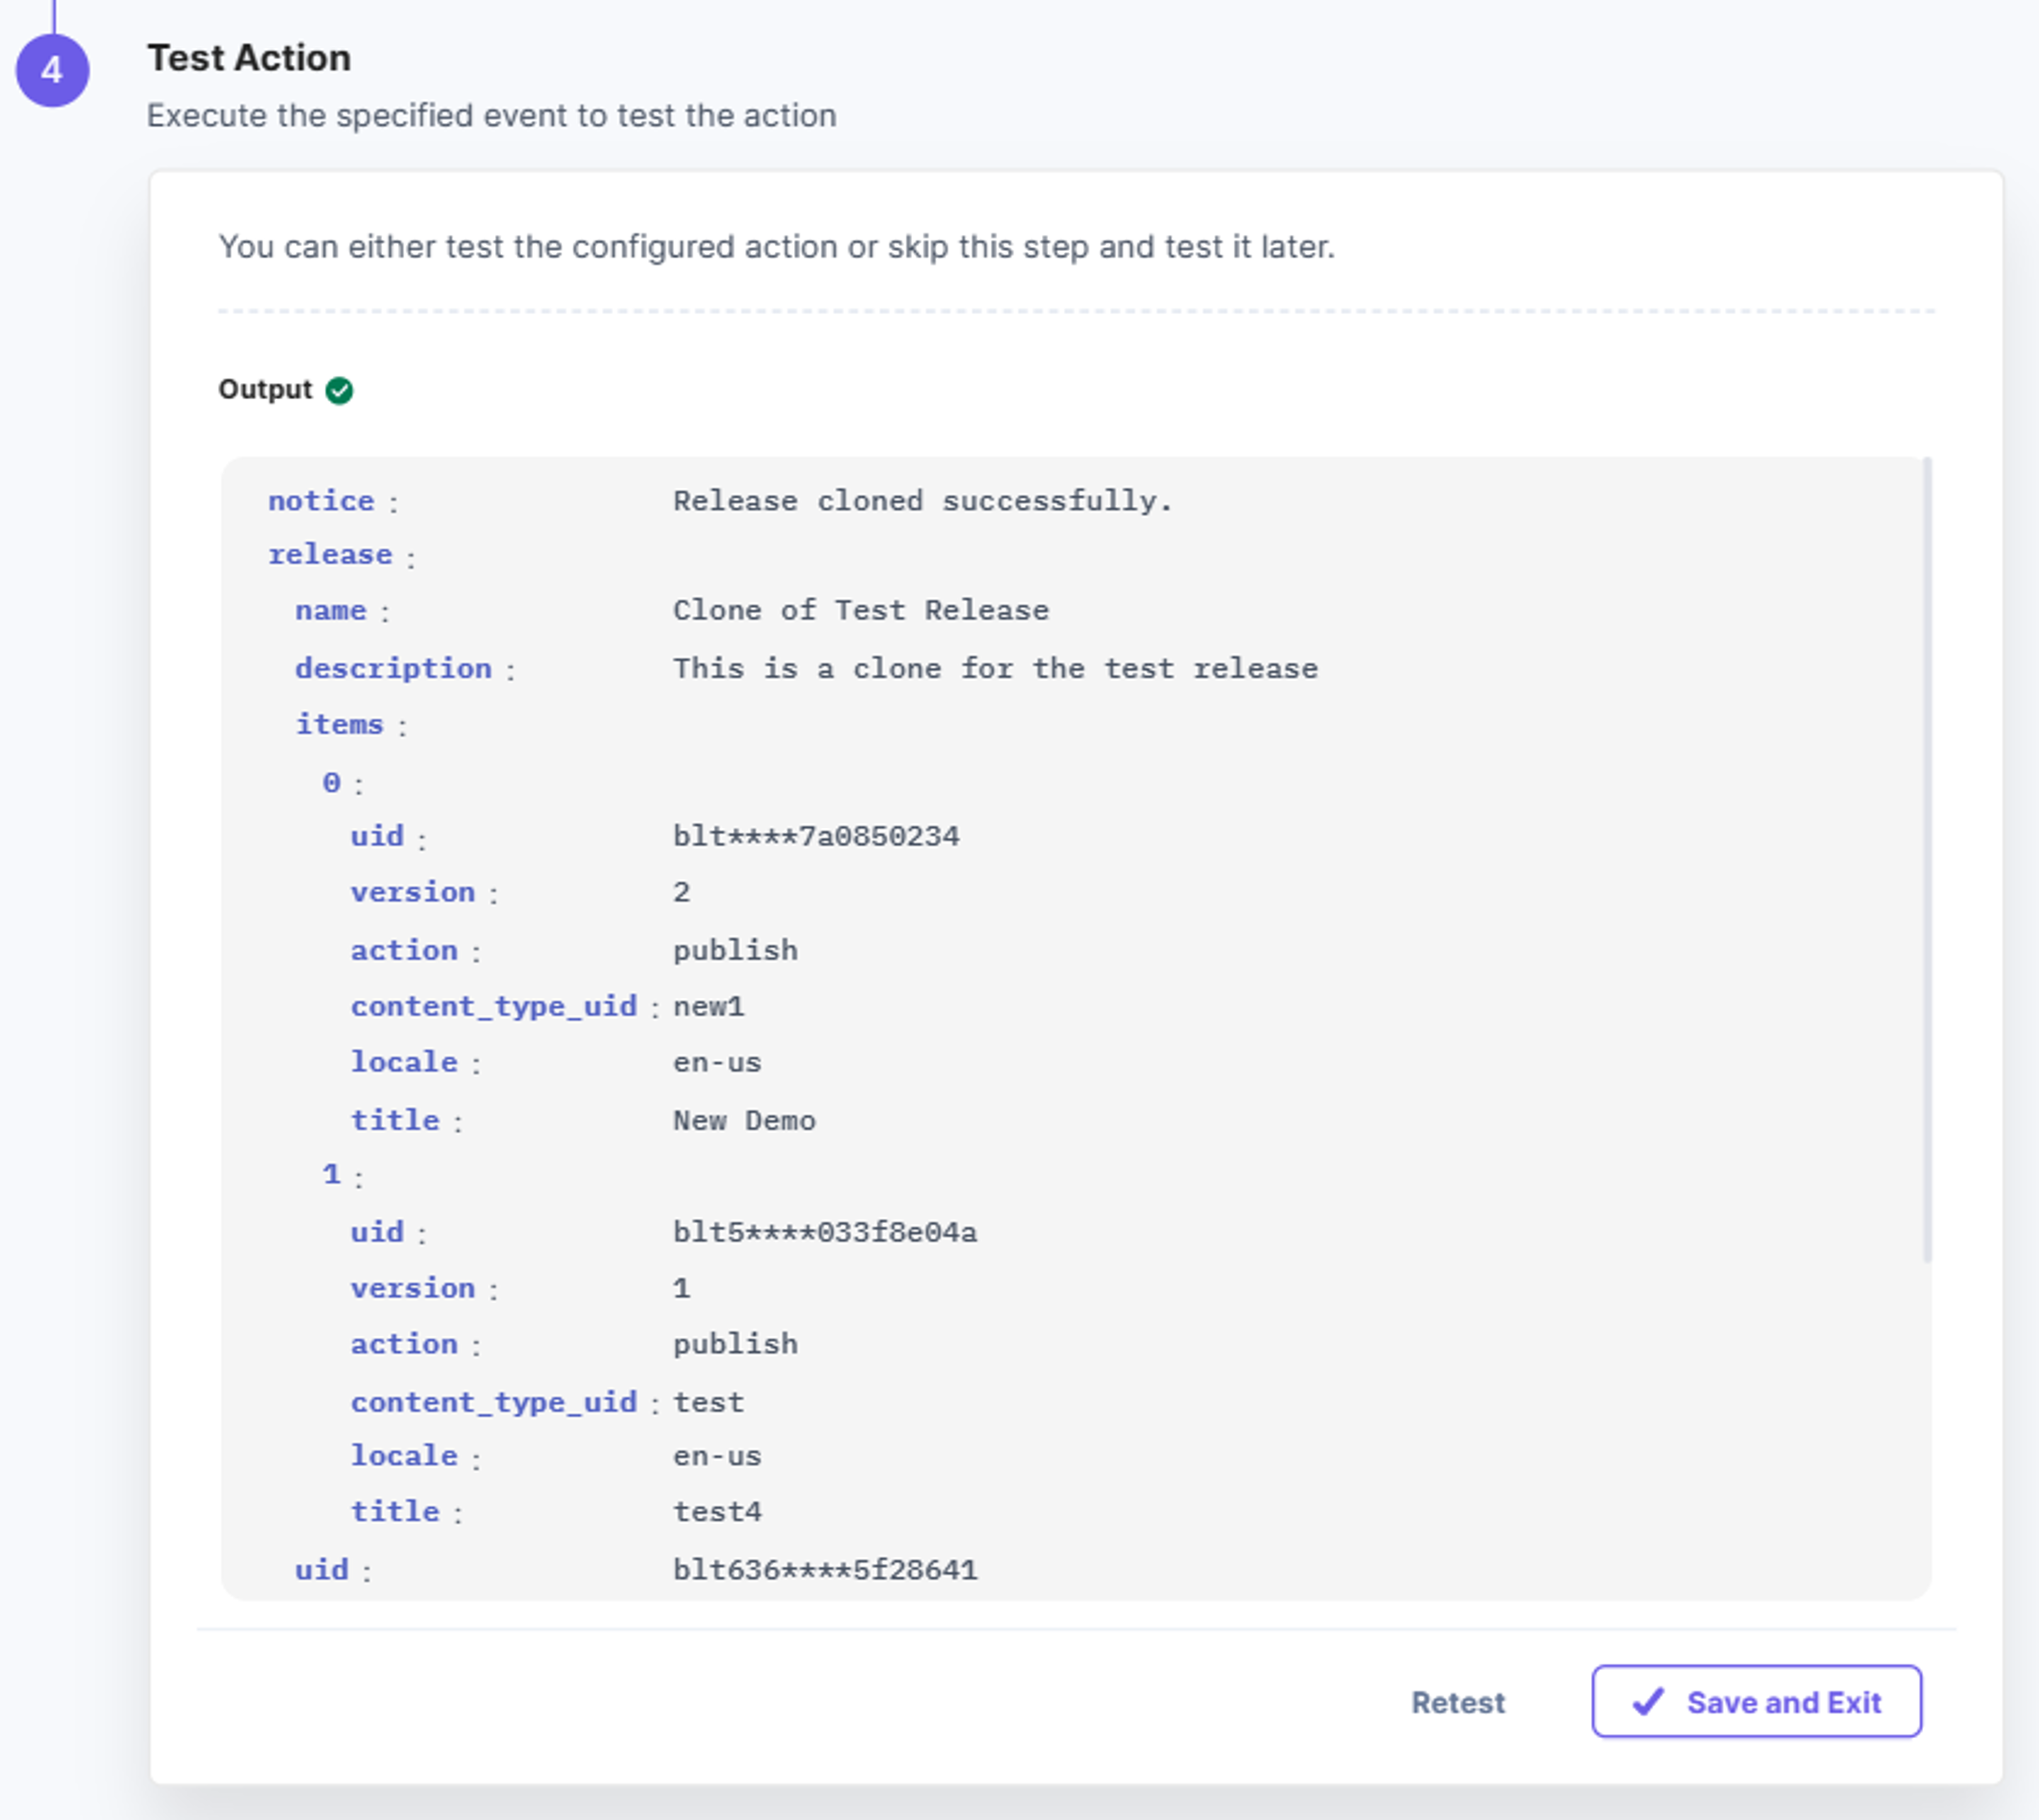Select the title value 'New Demo'
Image resolution: width=2039 pixels, height=1820 pixels.
click(744, 1120)
